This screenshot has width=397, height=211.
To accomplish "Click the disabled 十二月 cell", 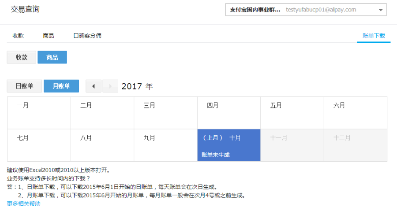I will click(356, 145).
